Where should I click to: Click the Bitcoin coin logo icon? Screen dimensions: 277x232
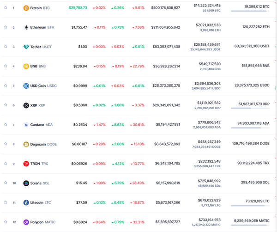click(x=26, y=8)
